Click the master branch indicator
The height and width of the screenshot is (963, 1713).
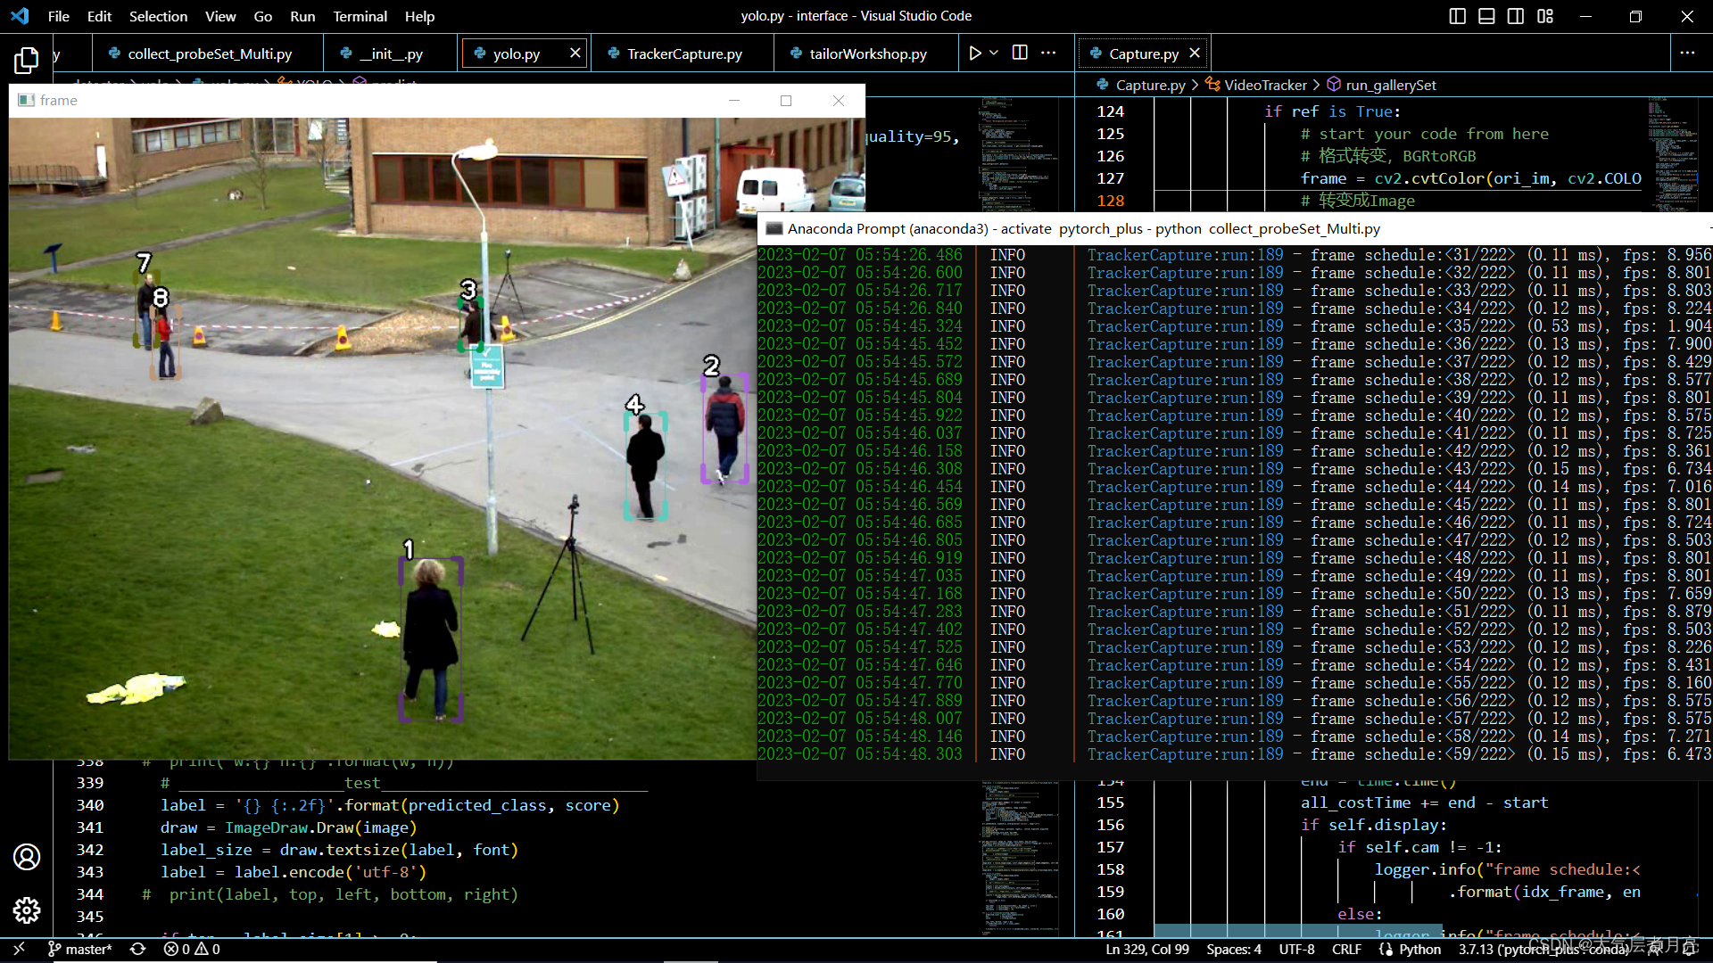point(80,950)
